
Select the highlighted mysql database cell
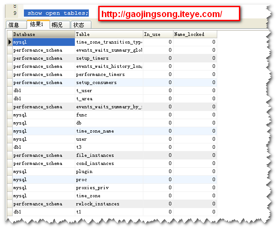(44, 42)
